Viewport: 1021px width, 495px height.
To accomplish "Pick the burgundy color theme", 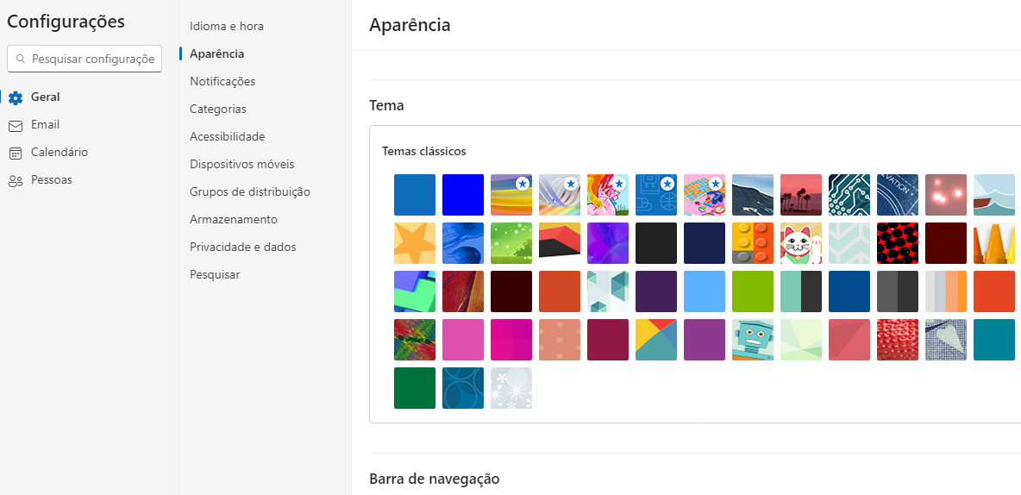I will [608, 339].
